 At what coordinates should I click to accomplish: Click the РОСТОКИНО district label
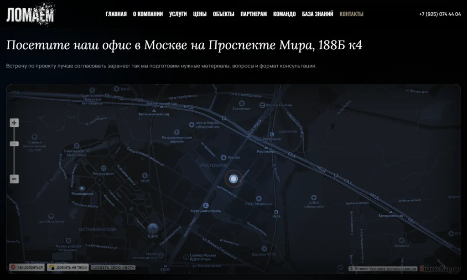pos(214,166)
